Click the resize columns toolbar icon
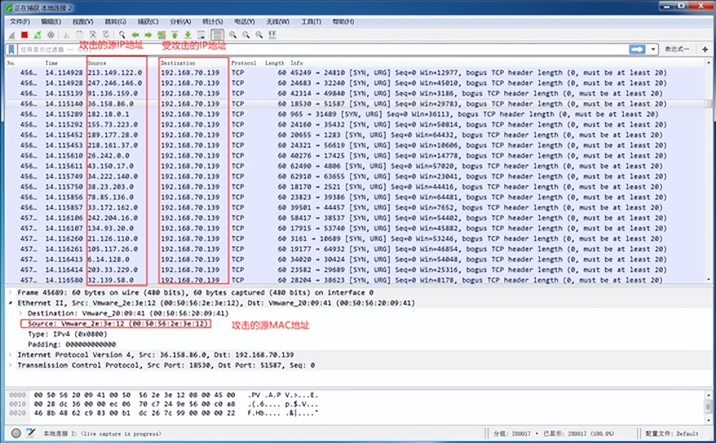Image resolution: width=716 pixels, height=443 pixels. (x=272, y=35)
